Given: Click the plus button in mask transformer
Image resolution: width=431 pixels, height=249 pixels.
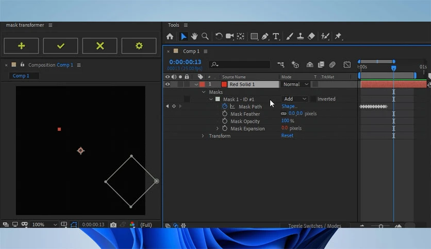Looking at the screenshot, I should [21, 46].
